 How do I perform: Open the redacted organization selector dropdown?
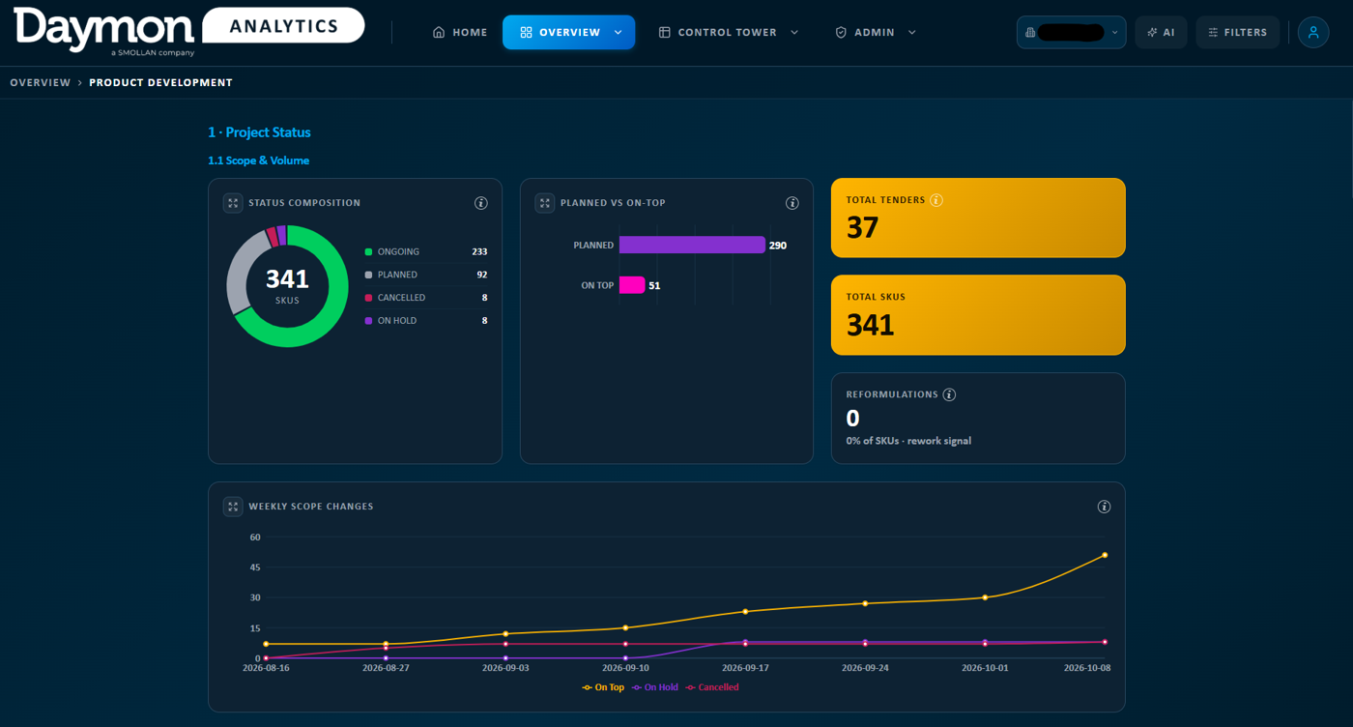pyautogui.click(x=1071, y=32)
